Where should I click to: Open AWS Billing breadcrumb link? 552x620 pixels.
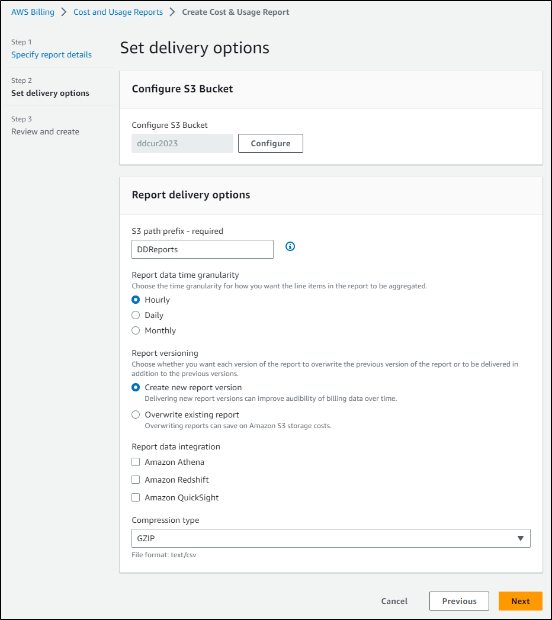click(33, 12)
